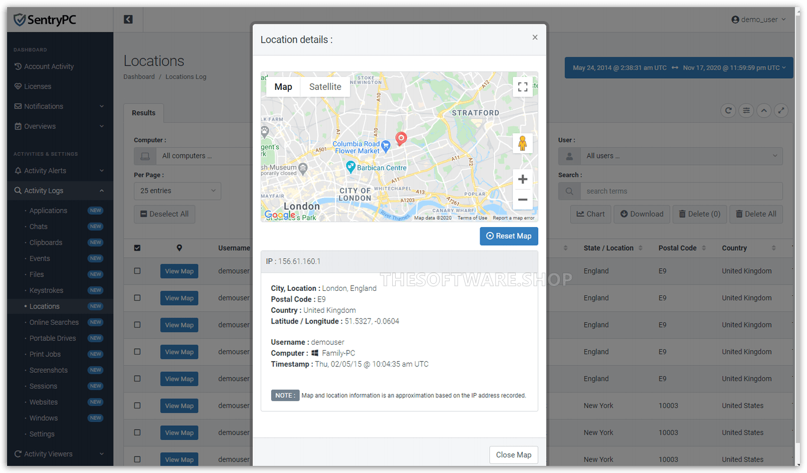Click the Close Map button
Viewport: 807px width, 473px height.
click(x=513, y=455)
